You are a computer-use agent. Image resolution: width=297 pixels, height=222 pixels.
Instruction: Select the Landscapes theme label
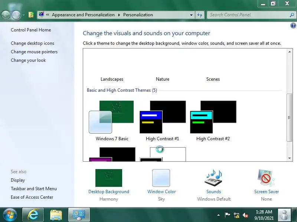112,79
